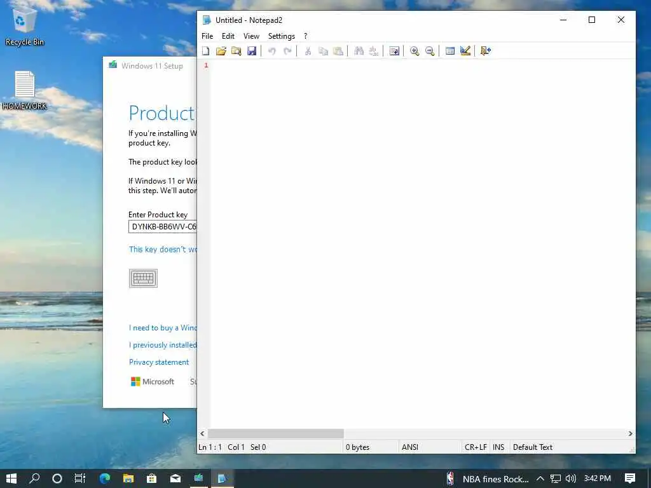Click the Open file folder icon
This screenshot has height=488, width=651.
221,51
